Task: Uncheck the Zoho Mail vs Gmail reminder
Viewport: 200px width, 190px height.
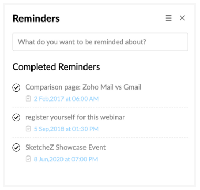Action: pos(16,87)
